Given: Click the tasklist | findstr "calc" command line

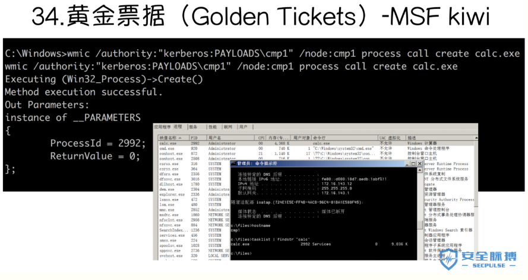Looking at the screenshot, I should click(270, 239).
